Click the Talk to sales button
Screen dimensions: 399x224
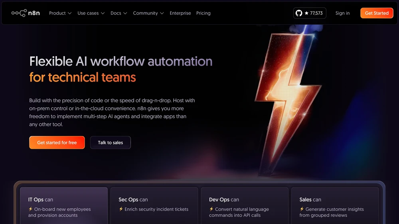[x=111, y=142]
